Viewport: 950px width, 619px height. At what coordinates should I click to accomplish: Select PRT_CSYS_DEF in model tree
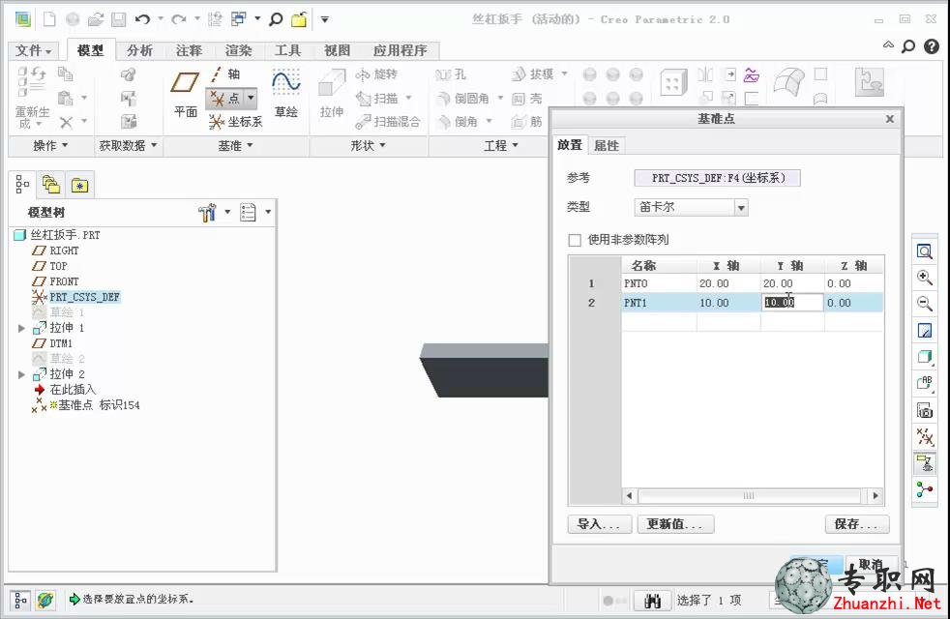coord(84,297)
